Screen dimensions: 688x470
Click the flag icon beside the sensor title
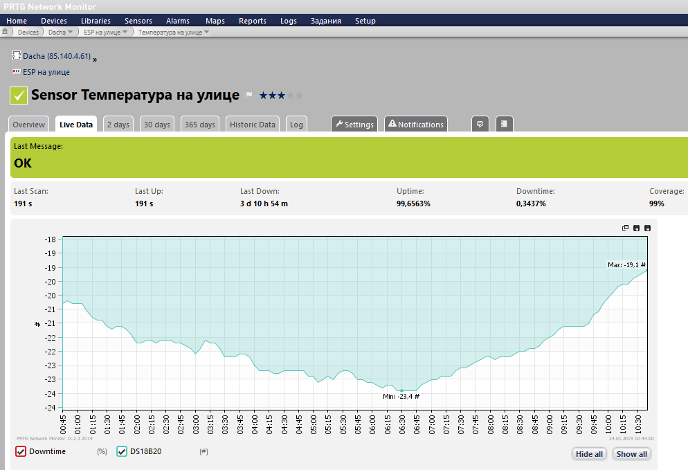pyautogui.click(x=248, y=95)
